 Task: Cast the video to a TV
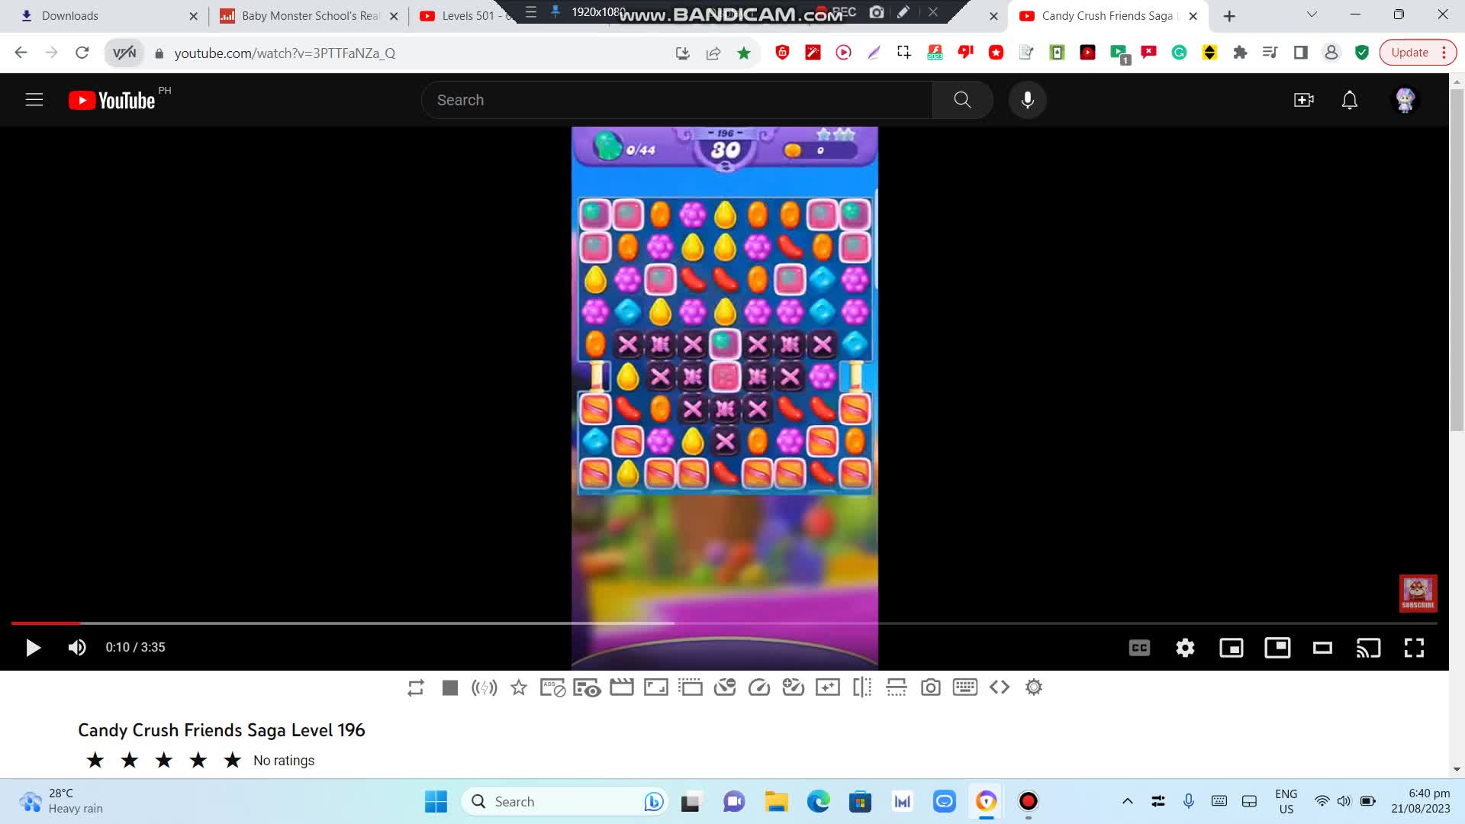point(1368,648)
